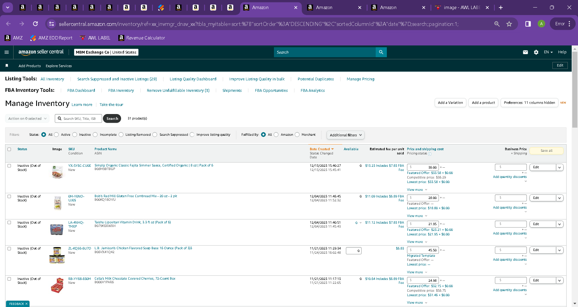Screen dimensions: 578x307
Task: Tick the select-all checkbox in table header
Action: [x=9, y=149]
